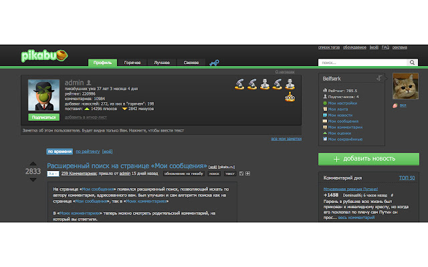The image size is (428, 267).
Task: Click the # anchor link in the comment of the day
Action: [392, 195]
